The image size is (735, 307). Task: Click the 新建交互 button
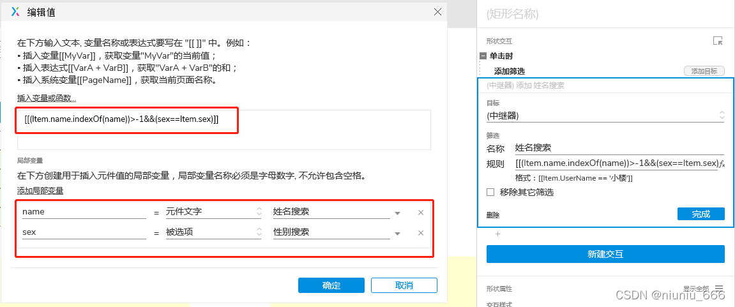(x=605, y=254)
